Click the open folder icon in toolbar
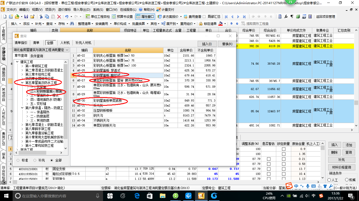The width and height of the screenshot is (359, 201). pos(17,16)
